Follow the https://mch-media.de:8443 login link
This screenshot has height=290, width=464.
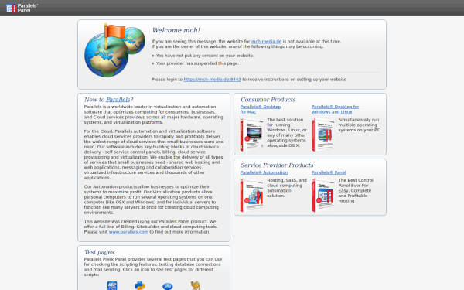click(x=212, y=80)
